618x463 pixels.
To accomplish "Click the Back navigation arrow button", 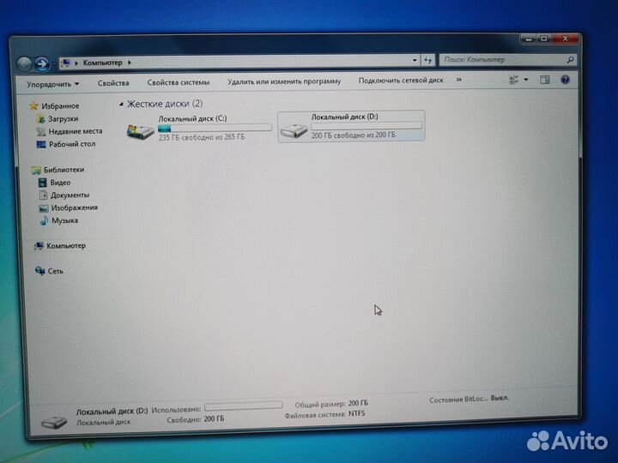I will pyautogui.click(x=25, y=63).
